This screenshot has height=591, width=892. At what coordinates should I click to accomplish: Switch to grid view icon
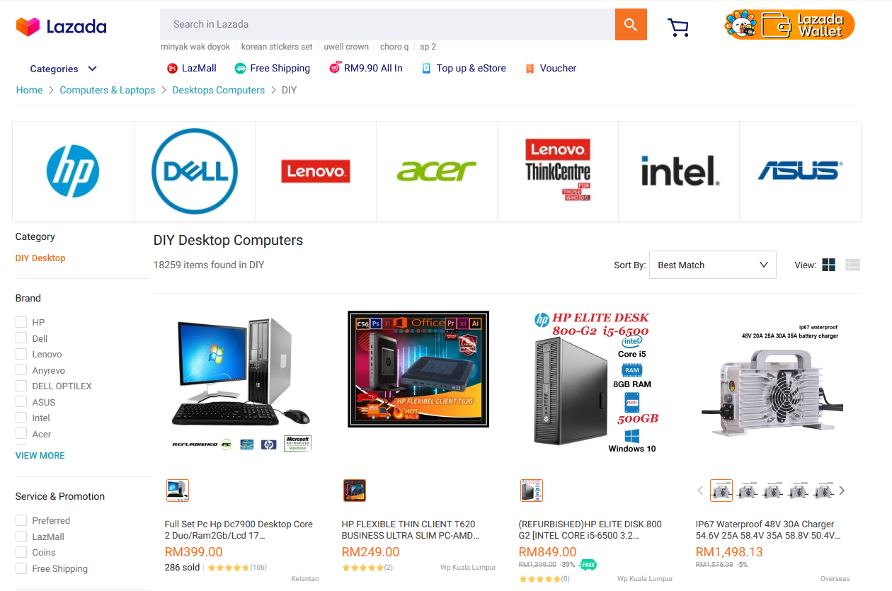[829, 265]
